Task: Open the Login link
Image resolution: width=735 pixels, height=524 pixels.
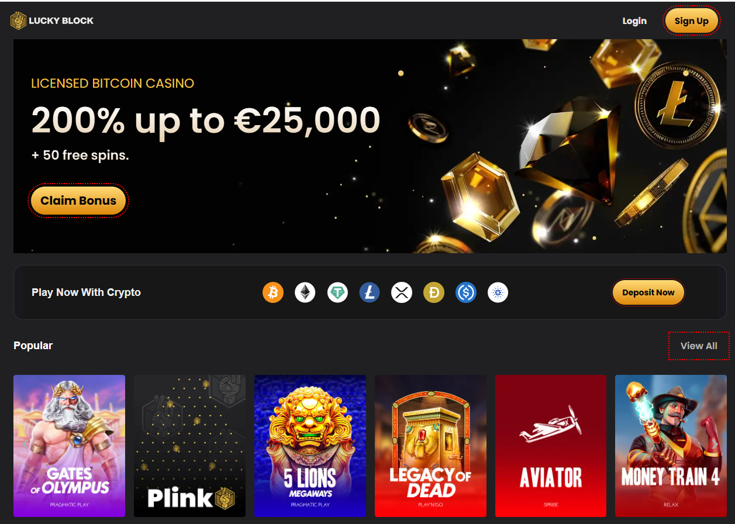Action: 634,21
